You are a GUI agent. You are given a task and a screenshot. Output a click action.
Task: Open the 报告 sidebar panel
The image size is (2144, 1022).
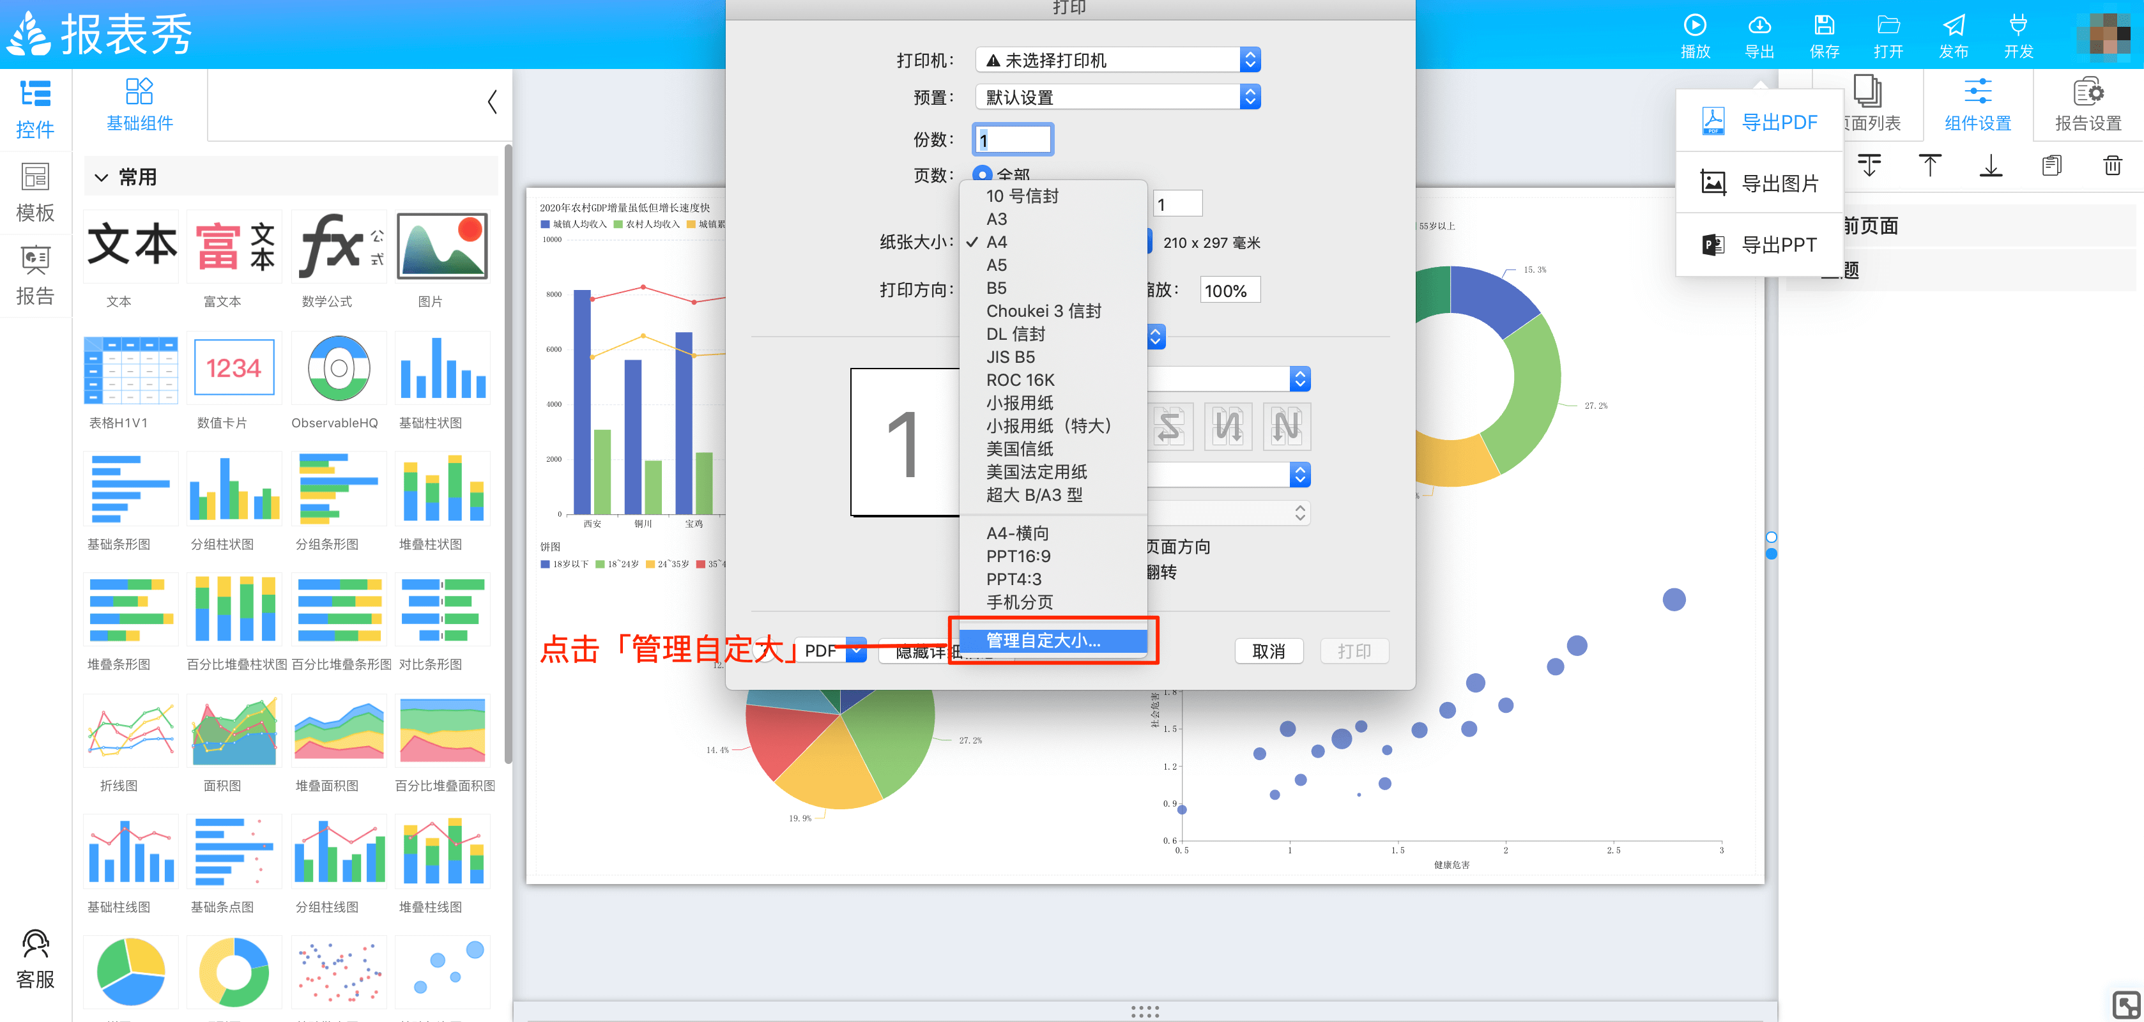point(35,275)
